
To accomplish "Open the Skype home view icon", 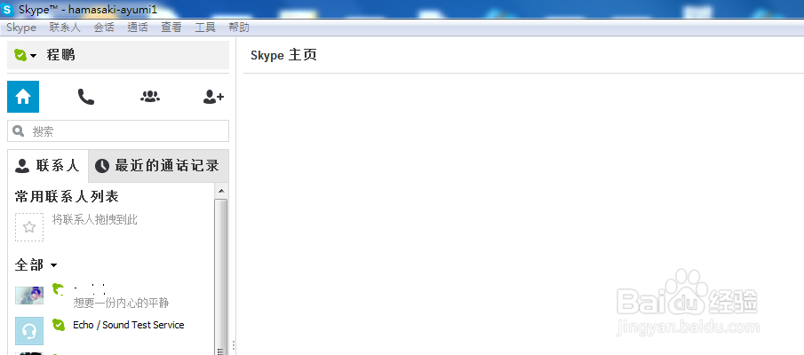I will [23, 97].
